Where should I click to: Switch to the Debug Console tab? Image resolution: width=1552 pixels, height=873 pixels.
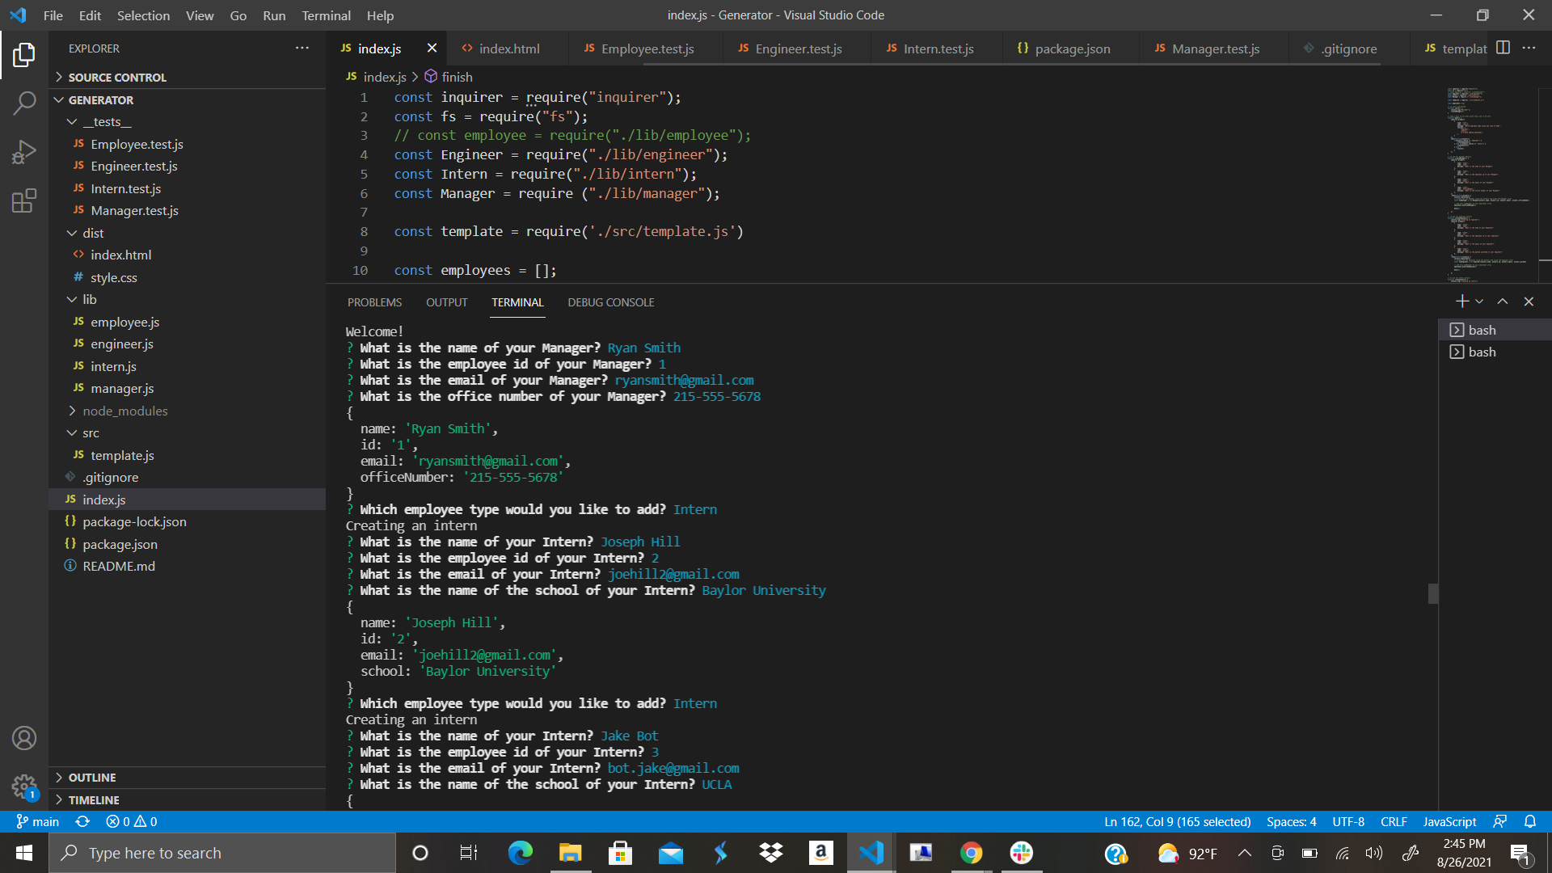610,302
